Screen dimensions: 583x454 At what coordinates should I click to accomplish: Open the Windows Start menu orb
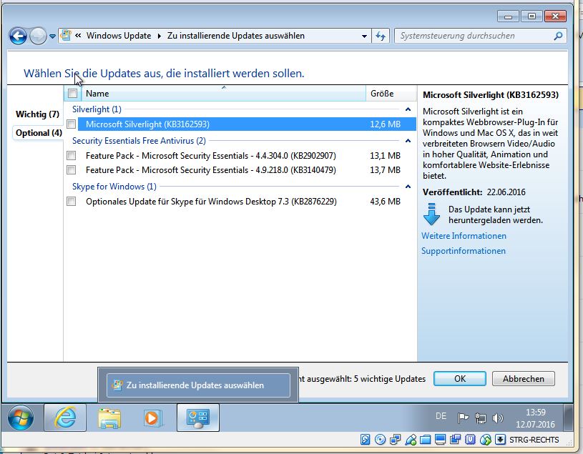point(21,418)
